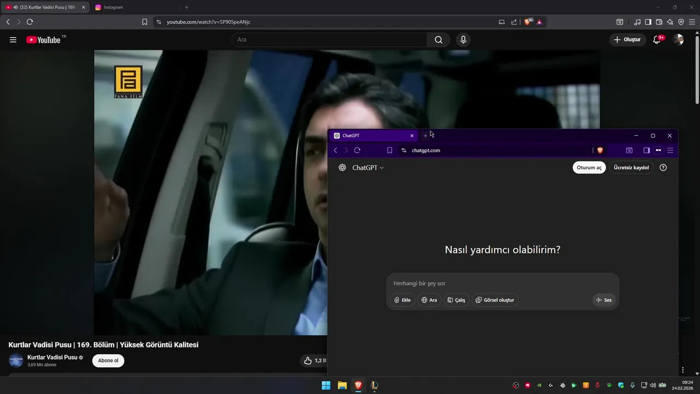Open the Kurtlar Vadisi Pusu channel avatar
The height and width of the screenshot is (394, 700).
pyautogui.click(x=16, y=361)
